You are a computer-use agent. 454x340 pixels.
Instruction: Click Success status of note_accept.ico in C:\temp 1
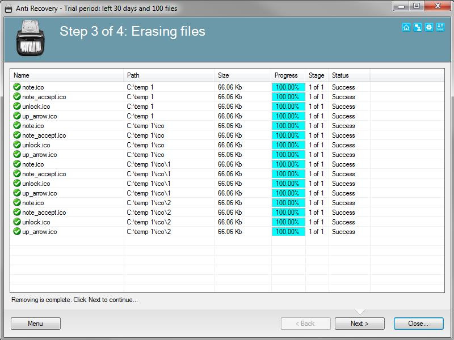(343, 97)
